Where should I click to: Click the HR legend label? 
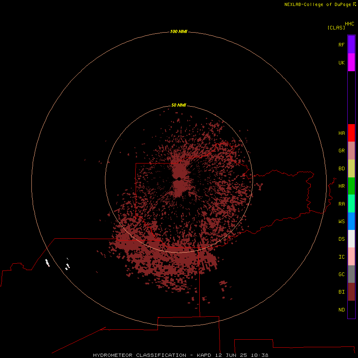point(341,186)
